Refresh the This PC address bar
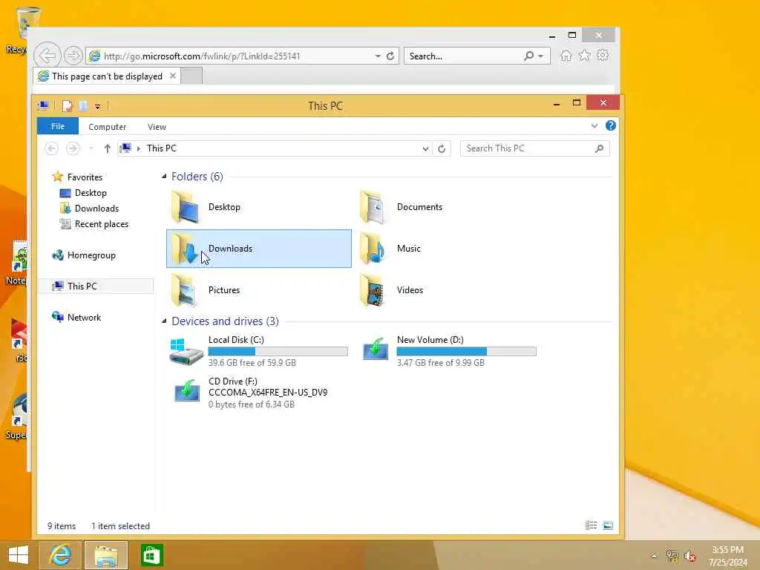 tap(442, 148)
